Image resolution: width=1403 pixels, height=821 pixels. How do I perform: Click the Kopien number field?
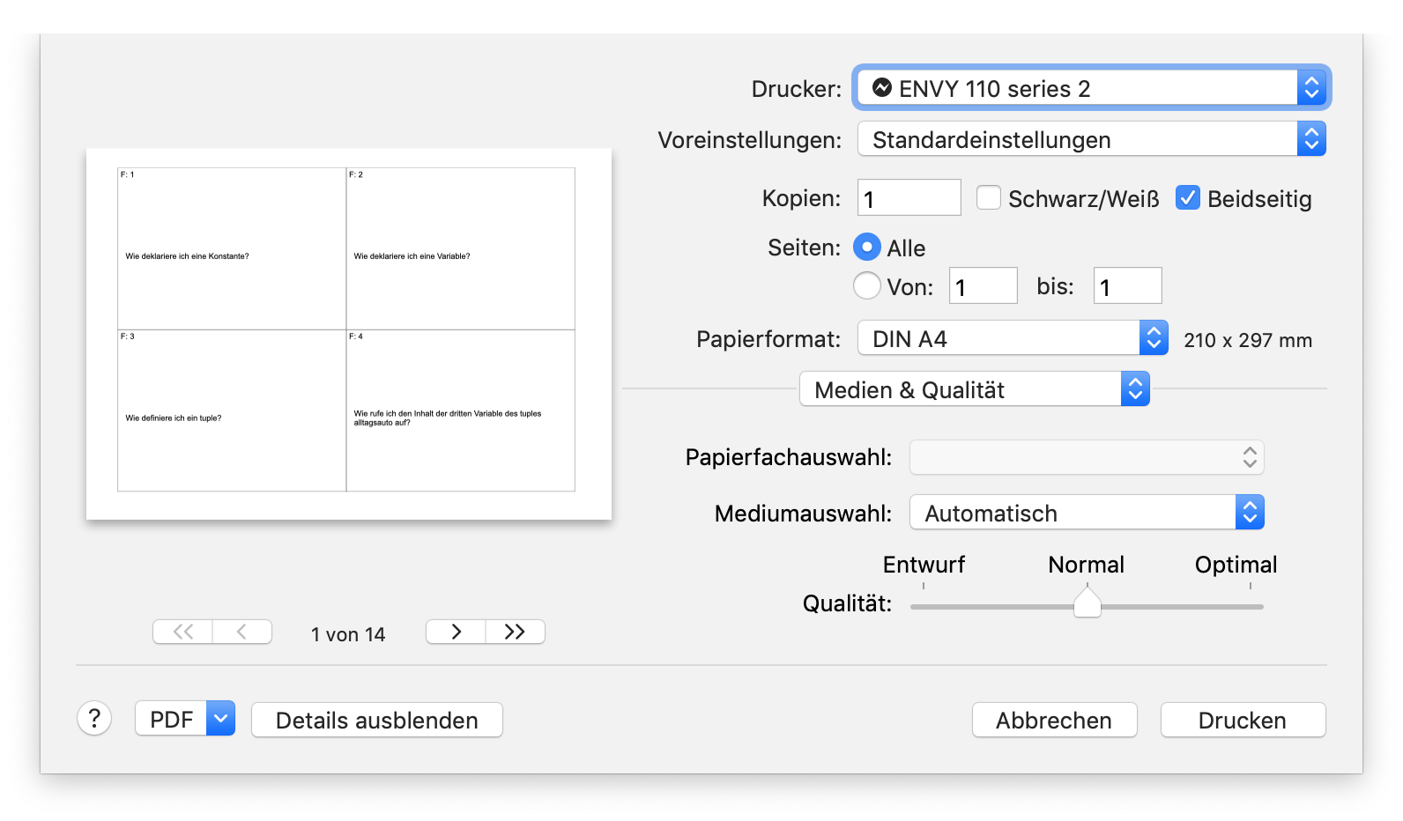(x=909, y=198)
